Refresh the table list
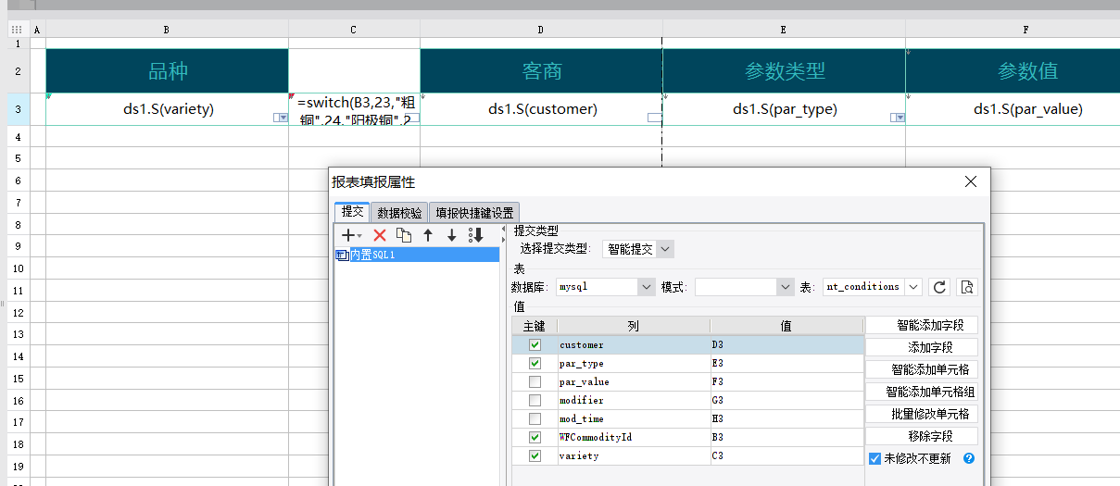 pos(939,287)
